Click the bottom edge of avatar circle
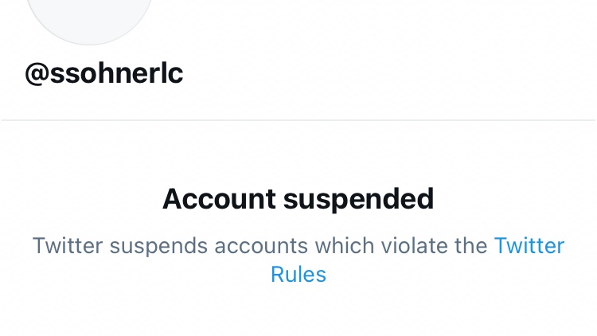 [x=90, y=44]
